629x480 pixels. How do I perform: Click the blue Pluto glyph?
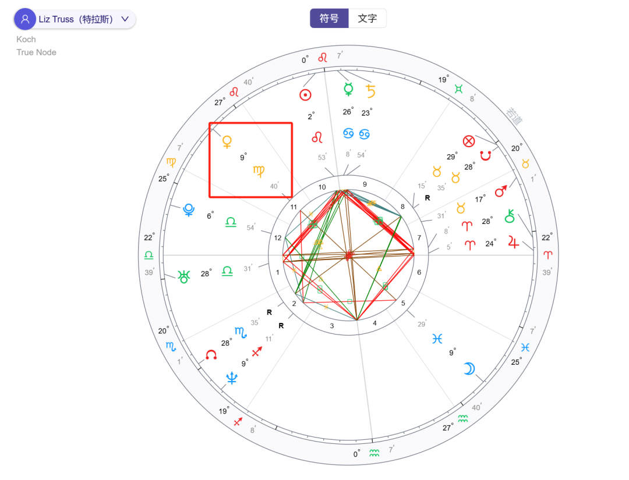click(x=189, y=210)
